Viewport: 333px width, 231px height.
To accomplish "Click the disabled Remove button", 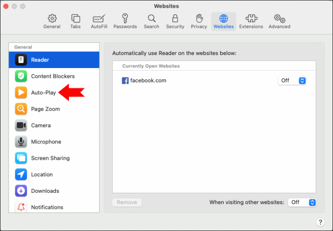I will [x=127, y=202].
